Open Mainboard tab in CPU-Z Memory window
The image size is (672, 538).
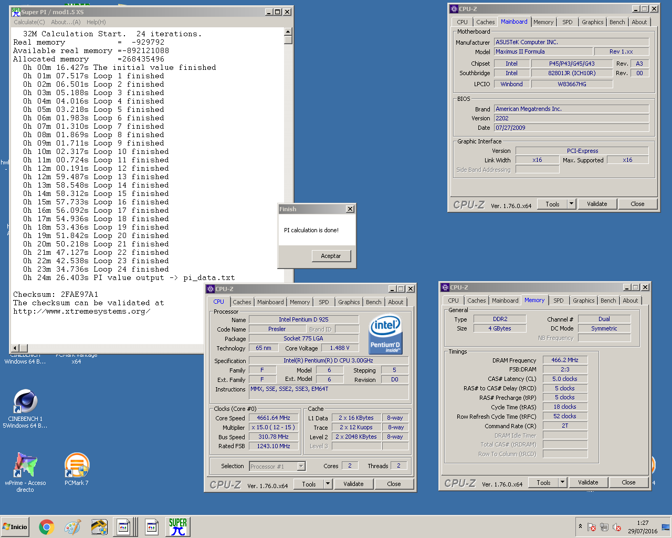505,301
